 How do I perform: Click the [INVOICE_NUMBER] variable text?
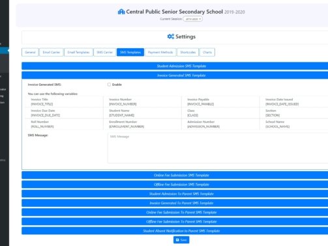(123, 104)
